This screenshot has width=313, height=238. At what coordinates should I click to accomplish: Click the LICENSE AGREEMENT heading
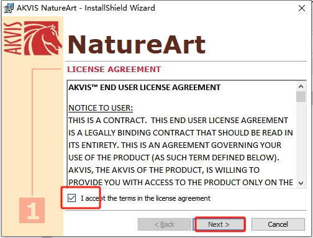(x=114, y=70)
